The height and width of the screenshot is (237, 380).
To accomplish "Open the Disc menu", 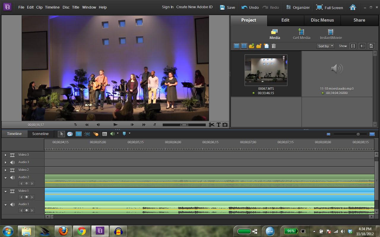I will tap(66, 7).
